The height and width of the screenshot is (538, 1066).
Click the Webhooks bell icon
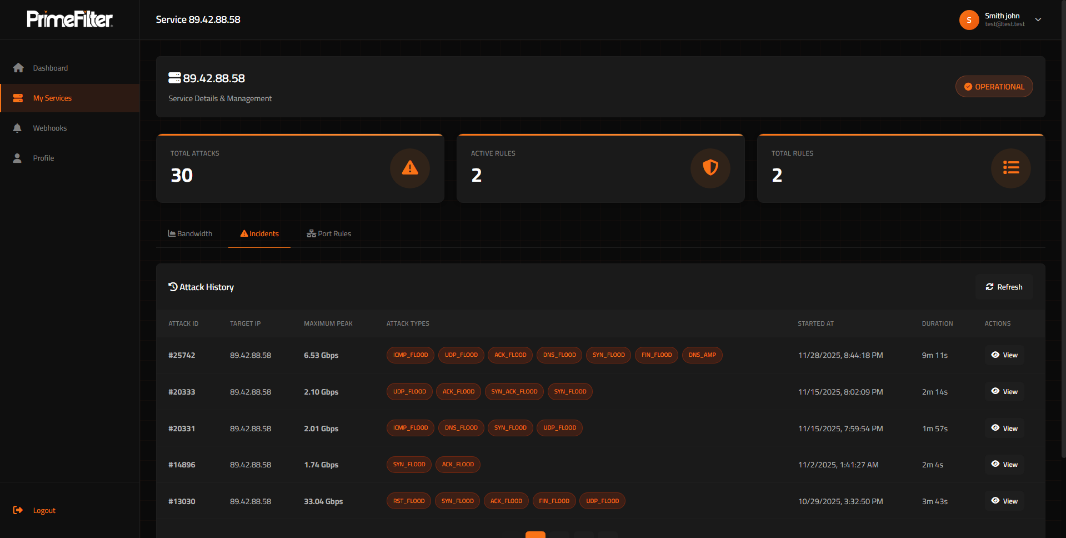[x=18, y=127]
